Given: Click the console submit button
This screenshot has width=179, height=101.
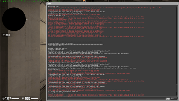Looking at the screenshot, I should (x=174, y=98).
